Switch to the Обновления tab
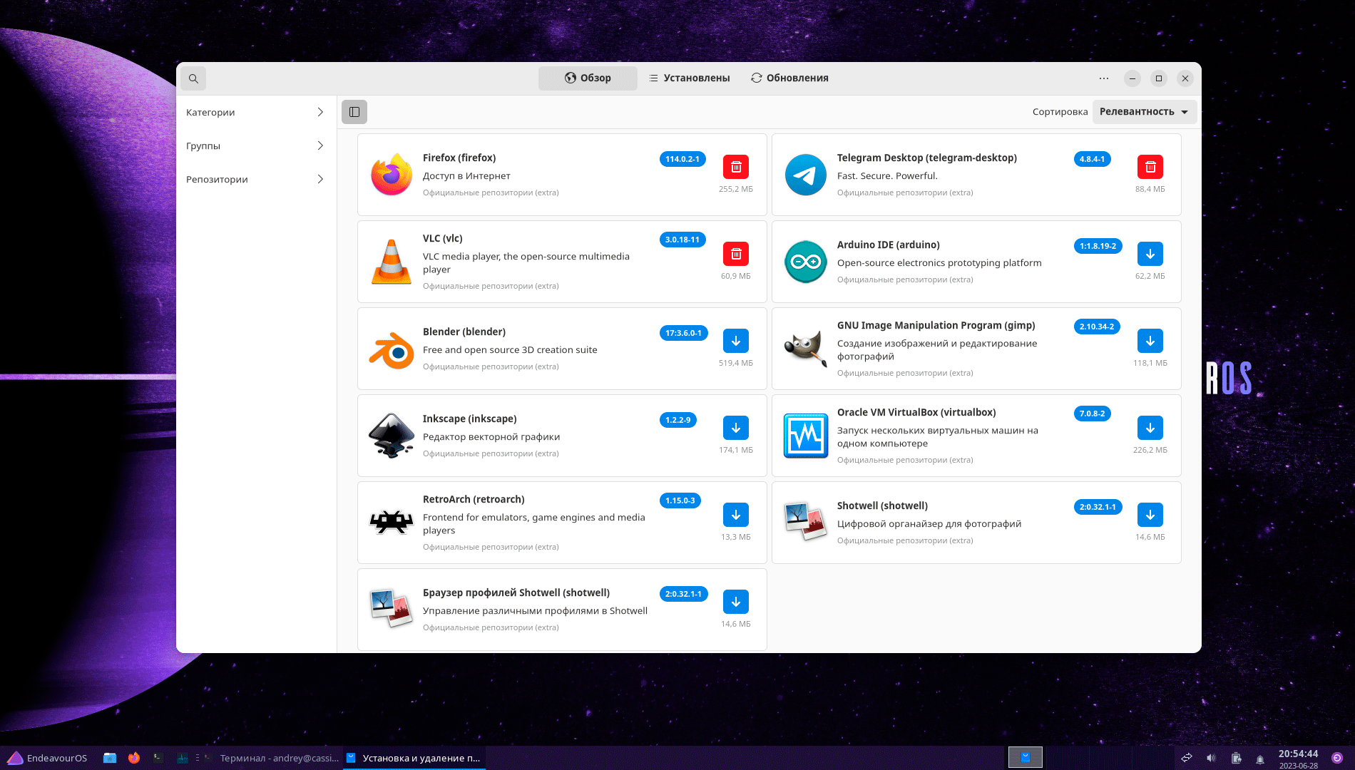 pyautogui.click(x=789, y=78)
